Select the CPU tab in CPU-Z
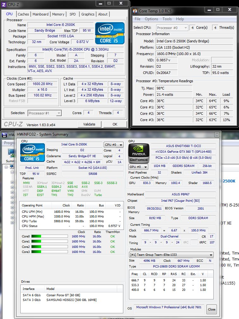The height and width of the screenshot is (319, 239). point(9,14)
